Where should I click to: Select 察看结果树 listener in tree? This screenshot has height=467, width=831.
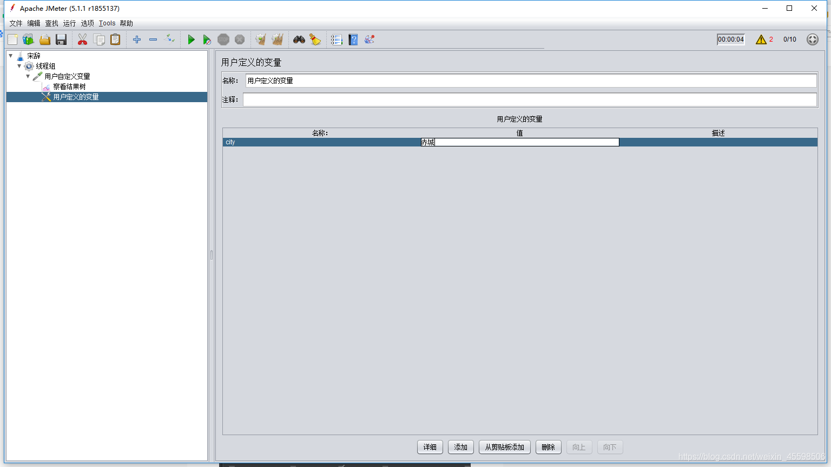click(69, 86)
